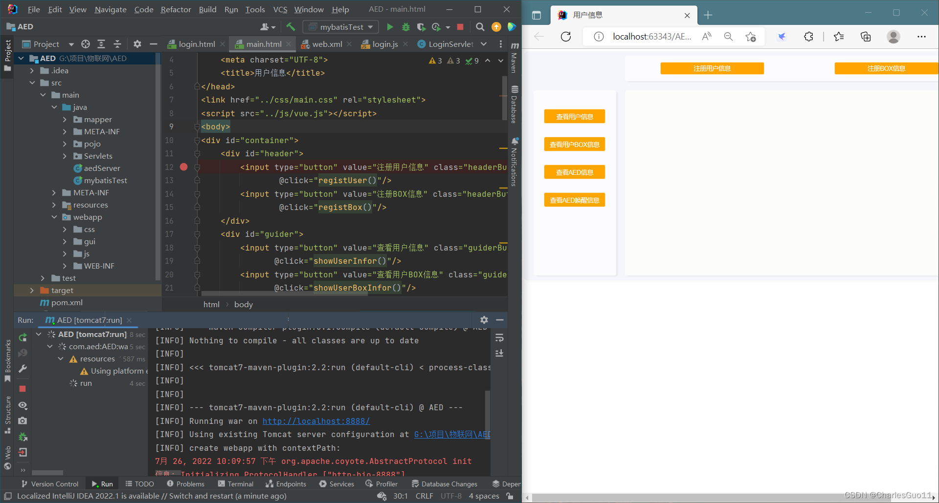Click the body breadcrumb in editor
This screenshot has width=939, height=503.
pos(243,304)
